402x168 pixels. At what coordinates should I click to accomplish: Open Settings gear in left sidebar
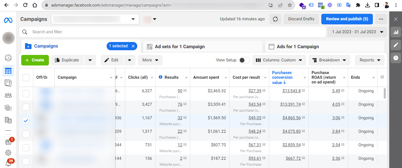[x=8, y=153]
